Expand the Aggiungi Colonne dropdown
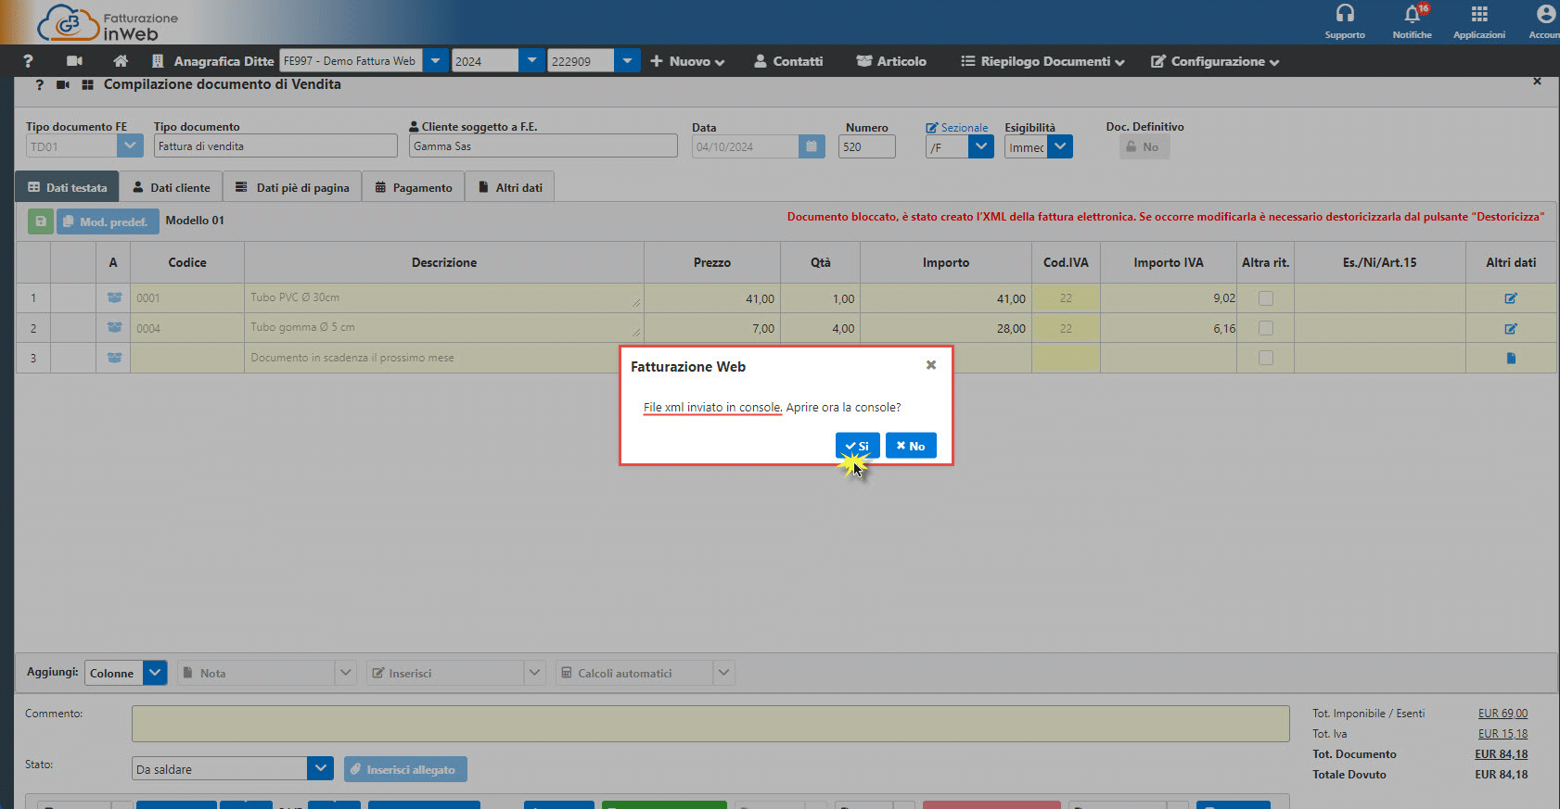This screenshot has height=809, width=1560. (x=155, y=673)
